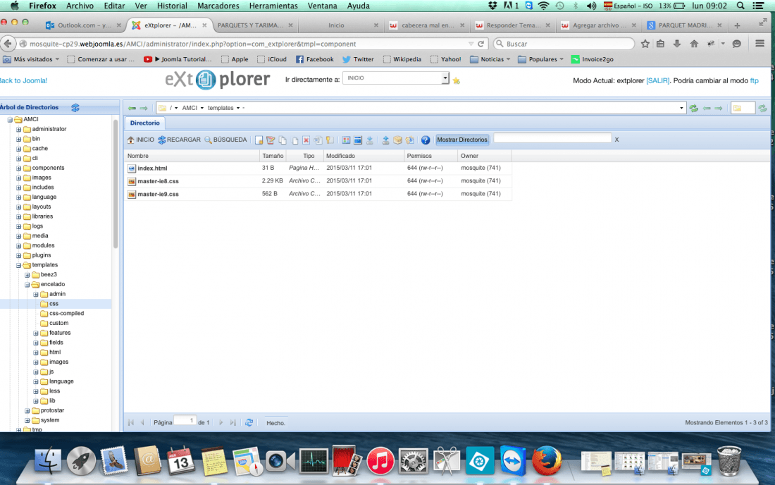Sort the list by Tamaño column header
Viewport: 775px width, 485px height.
273,156
